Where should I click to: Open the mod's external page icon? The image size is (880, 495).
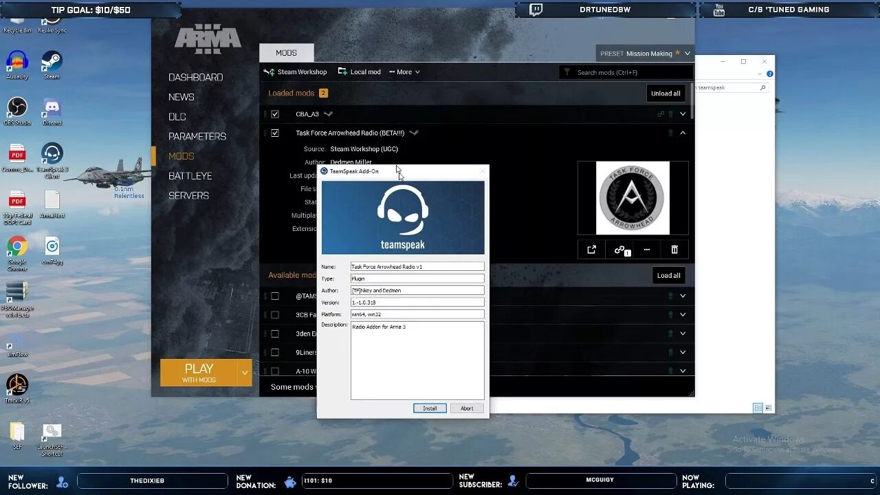tap(591, 250)
